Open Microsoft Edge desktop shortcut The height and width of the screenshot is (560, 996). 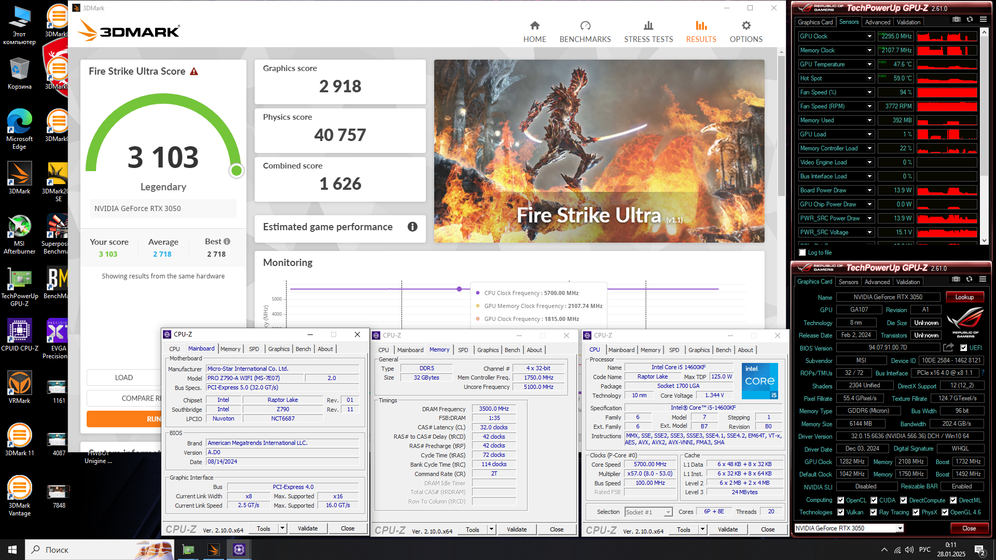click(19, 129)
